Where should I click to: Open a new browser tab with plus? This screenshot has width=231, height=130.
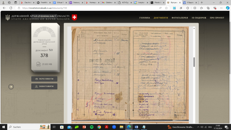[x=201, y=2]
